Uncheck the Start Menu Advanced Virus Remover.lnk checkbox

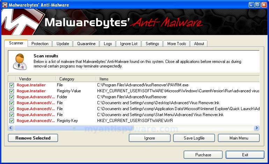(12, 115)
